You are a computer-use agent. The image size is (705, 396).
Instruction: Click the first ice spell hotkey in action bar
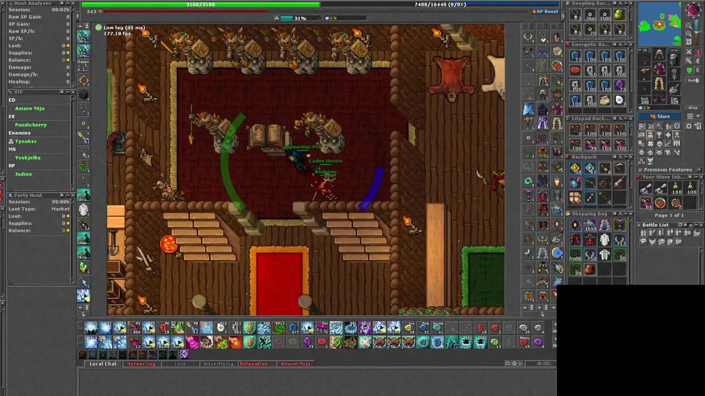[x=91, y=329]
